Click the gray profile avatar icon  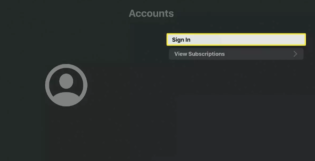pyautogui.click(x=66, y=85)
